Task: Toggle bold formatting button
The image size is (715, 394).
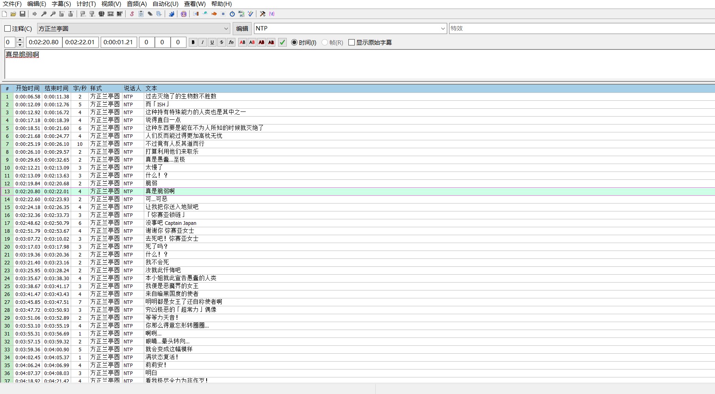Action: click(193, 42)
